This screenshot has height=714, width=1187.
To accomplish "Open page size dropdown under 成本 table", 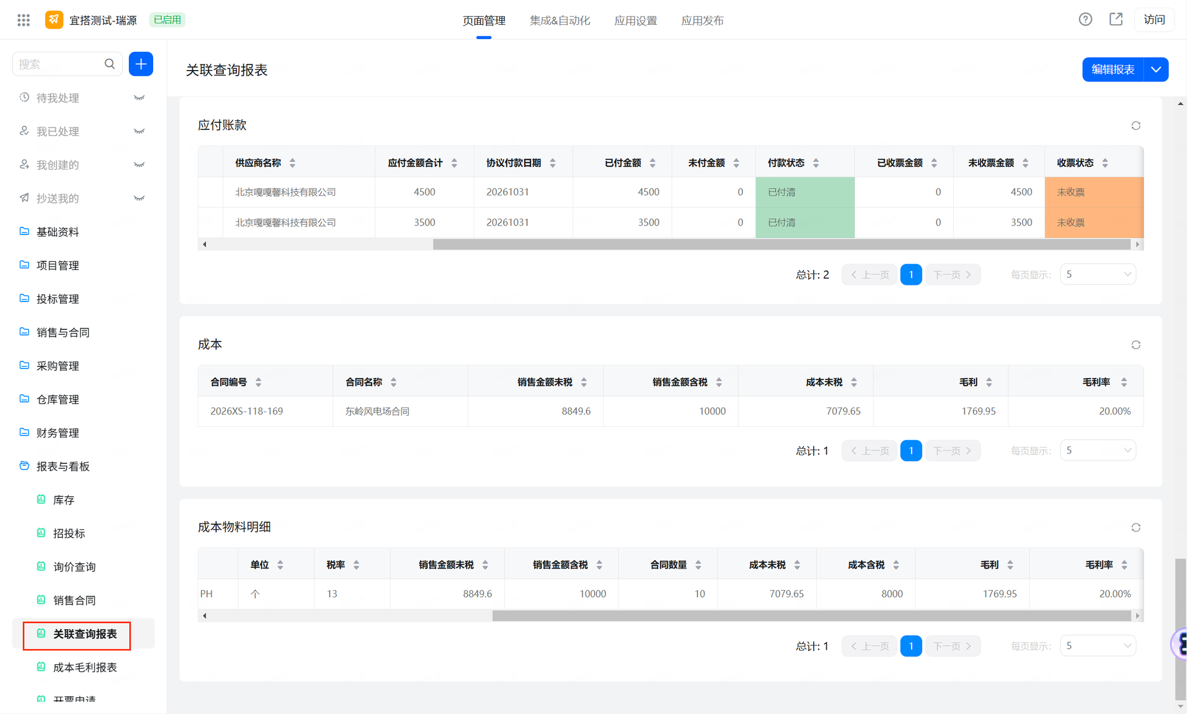I will click(1098, 450).
